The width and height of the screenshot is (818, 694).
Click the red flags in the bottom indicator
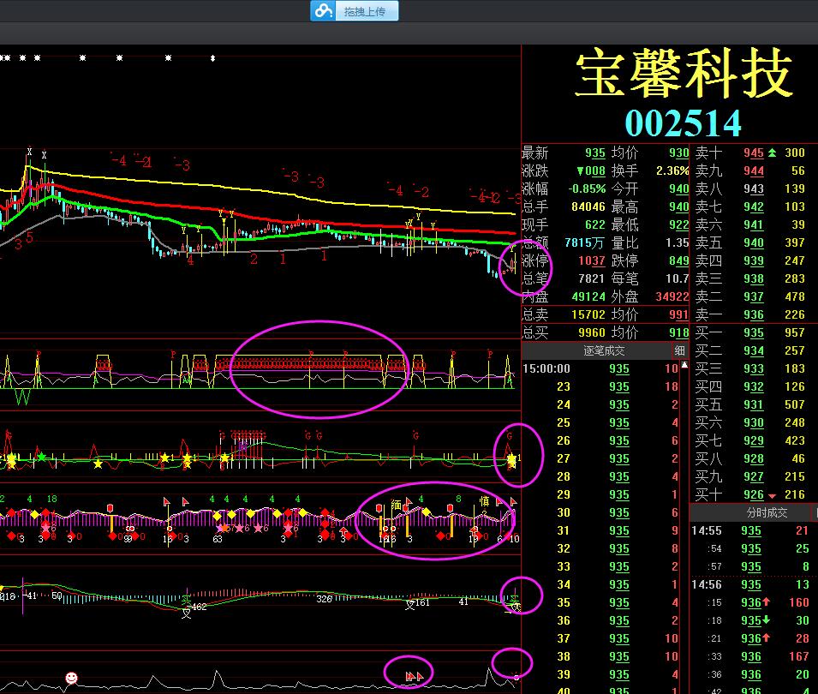pyautogui.click(x=415, y=677)
